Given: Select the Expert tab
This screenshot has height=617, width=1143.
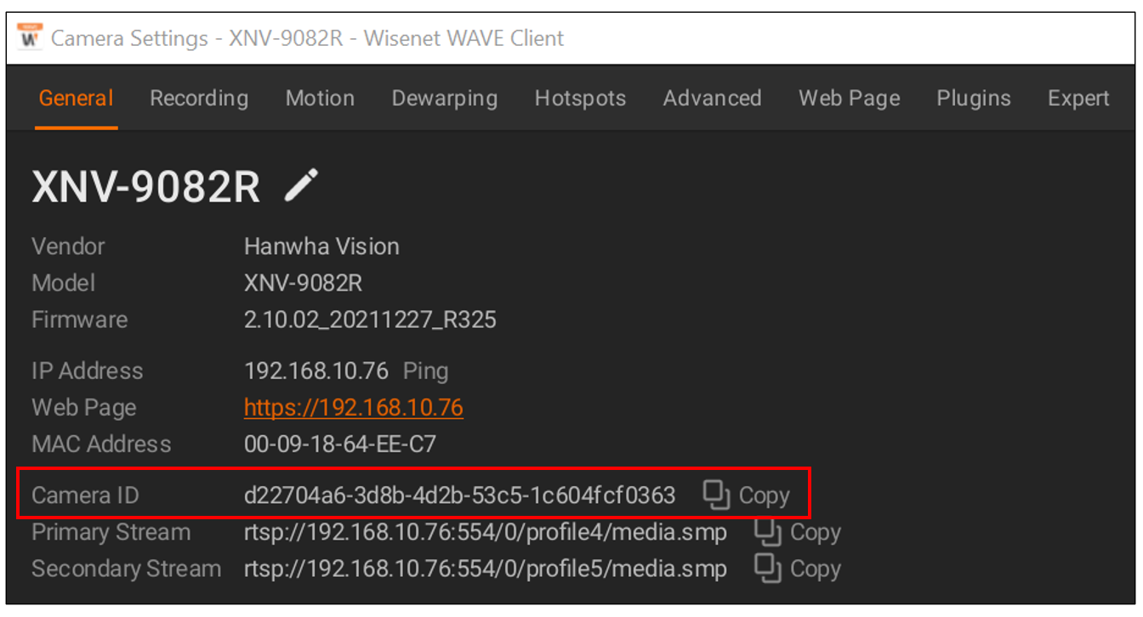Looking at the screenshot, I should coord(1078,99).
